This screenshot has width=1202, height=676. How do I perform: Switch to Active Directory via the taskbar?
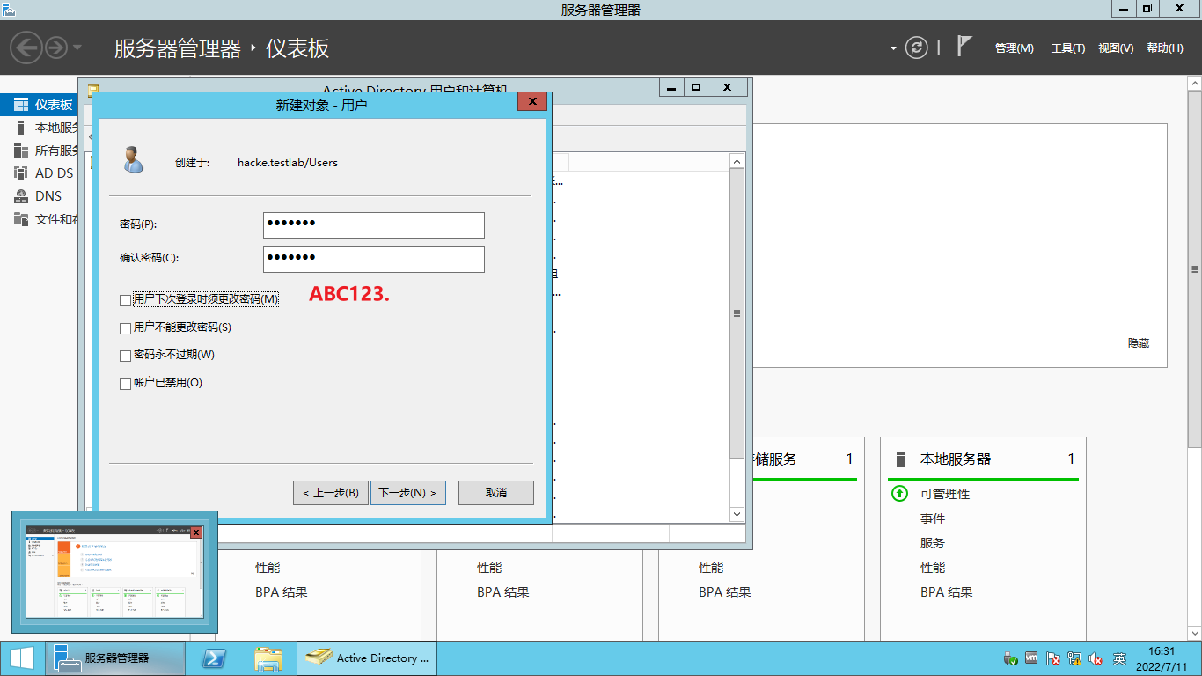[366, 658]
